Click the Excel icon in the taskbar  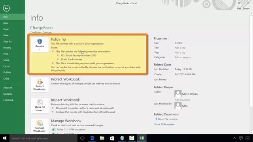point(142,138)
